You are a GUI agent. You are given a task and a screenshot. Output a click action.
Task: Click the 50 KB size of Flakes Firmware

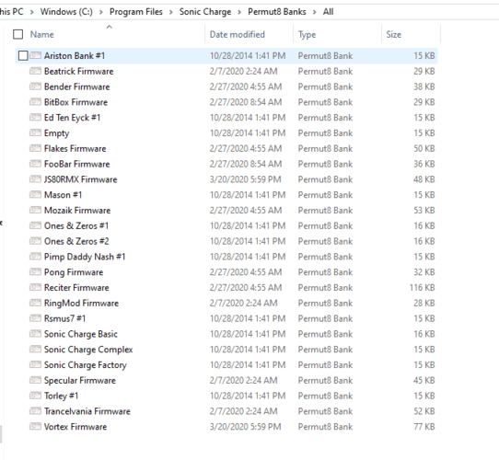(x=424, y=148)
